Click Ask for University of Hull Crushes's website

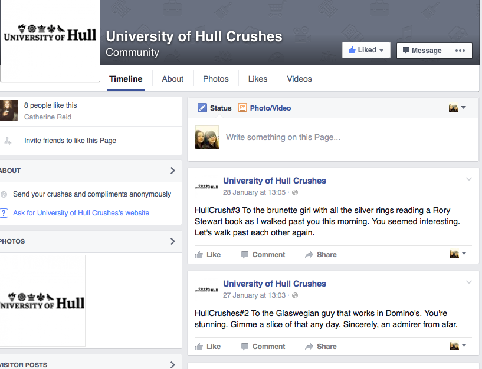pyautogui.click(x=81, y=213)
